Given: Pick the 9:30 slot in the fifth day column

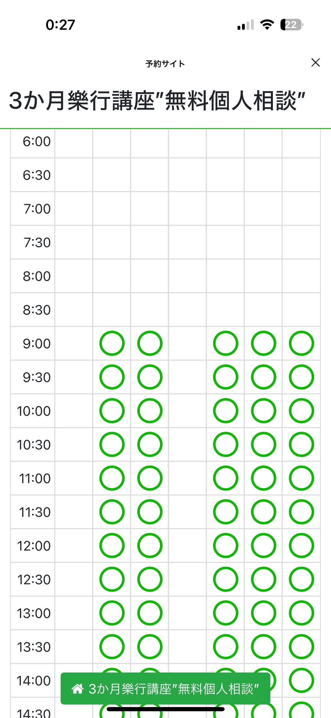Looking at the screenshot, I should tap(225, 377).
